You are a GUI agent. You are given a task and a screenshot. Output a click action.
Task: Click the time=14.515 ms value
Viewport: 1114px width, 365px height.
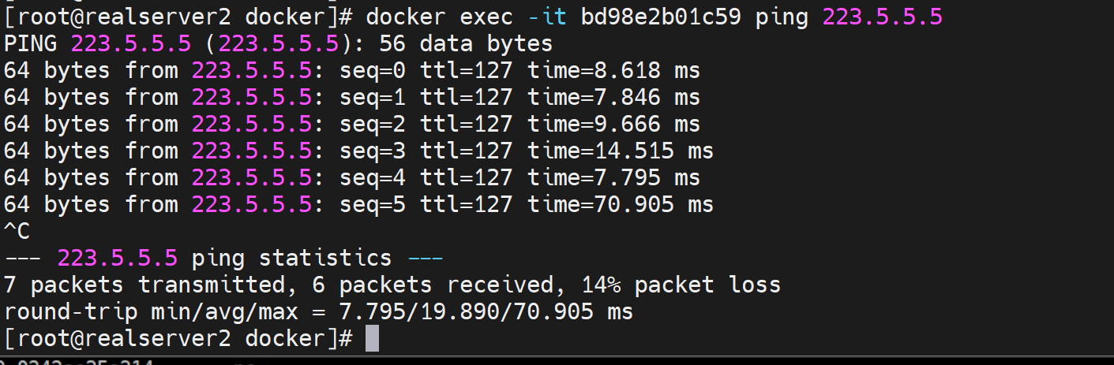621,151
